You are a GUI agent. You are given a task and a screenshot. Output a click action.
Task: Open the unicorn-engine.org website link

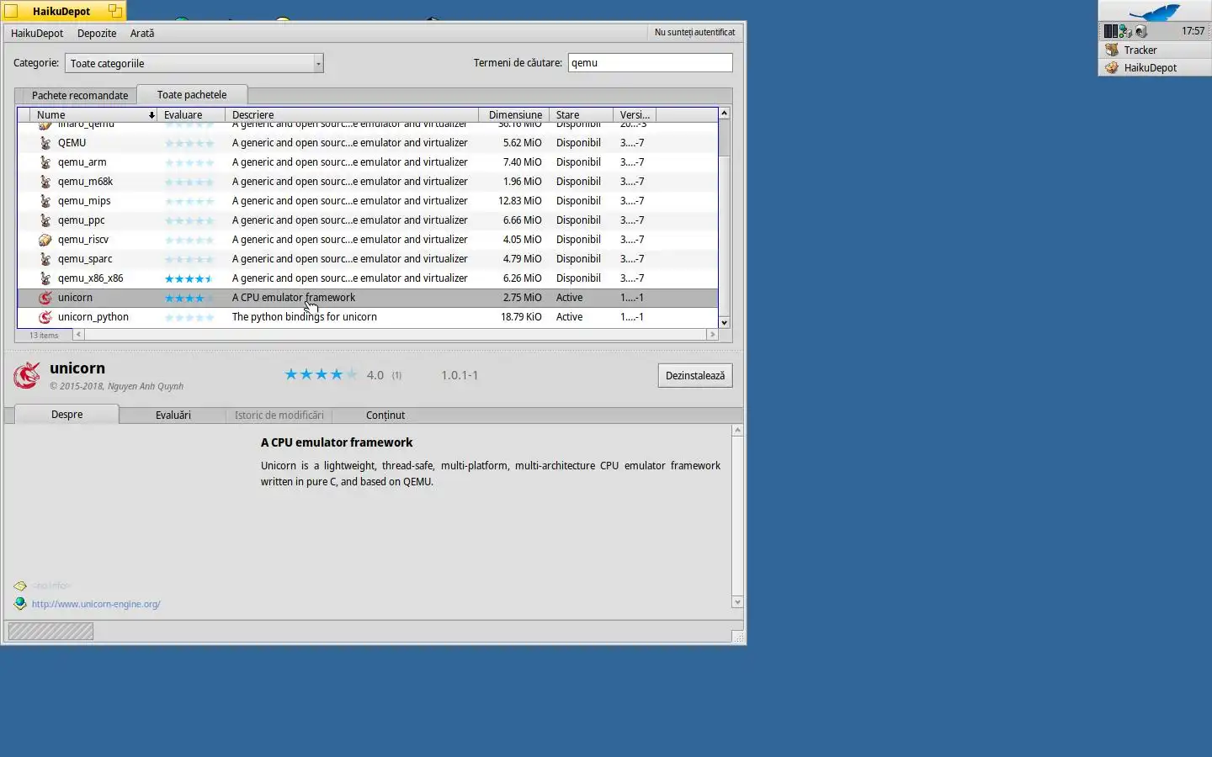[96, 604]
